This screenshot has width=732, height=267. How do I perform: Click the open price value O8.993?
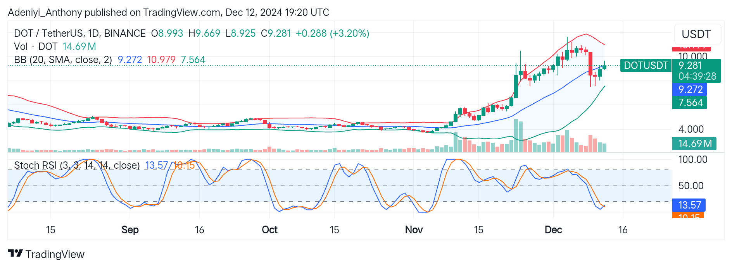pyautogui.click(x=167, y=33)
